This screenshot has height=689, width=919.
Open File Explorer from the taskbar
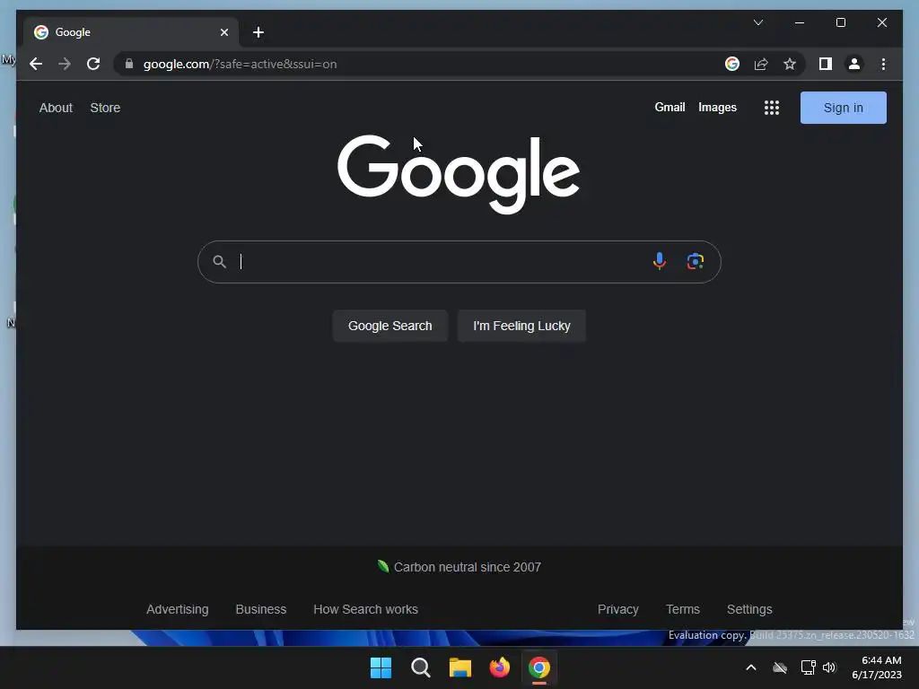460,667
